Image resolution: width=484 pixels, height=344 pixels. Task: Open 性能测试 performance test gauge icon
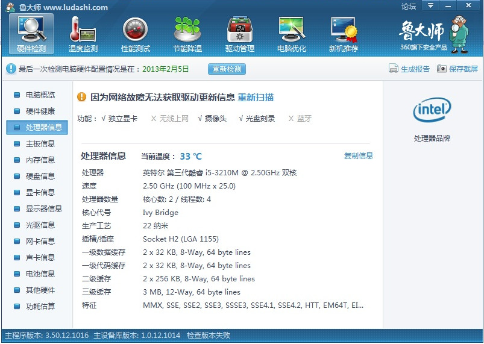(x=136, y=34)
